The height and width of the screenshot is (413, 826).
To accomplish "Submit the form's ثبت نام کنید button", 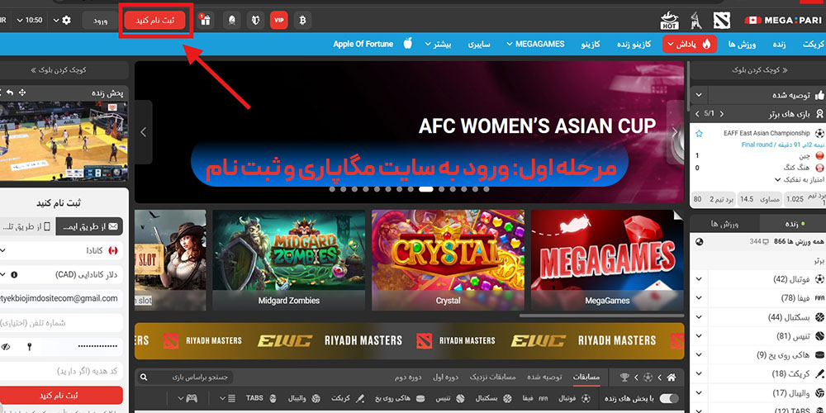I will click(59, 395).
